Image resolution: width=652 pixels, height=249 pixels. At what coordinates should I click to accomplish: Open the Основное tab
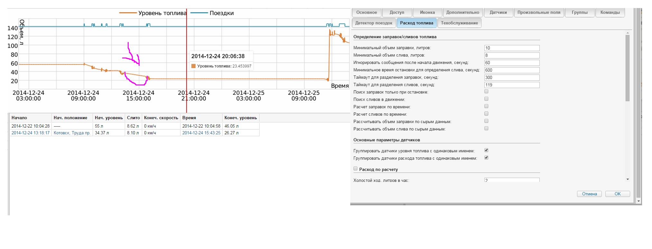pos(366,13)
